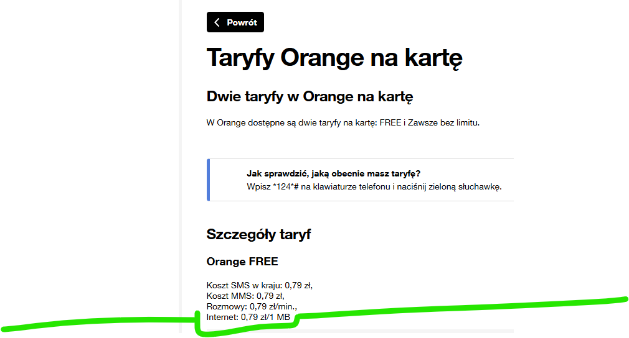This screenshot has height=338, width=629.
Task: Click the line Internet: 0,79 zł/1 MB
Action: [x=248, y=317]
